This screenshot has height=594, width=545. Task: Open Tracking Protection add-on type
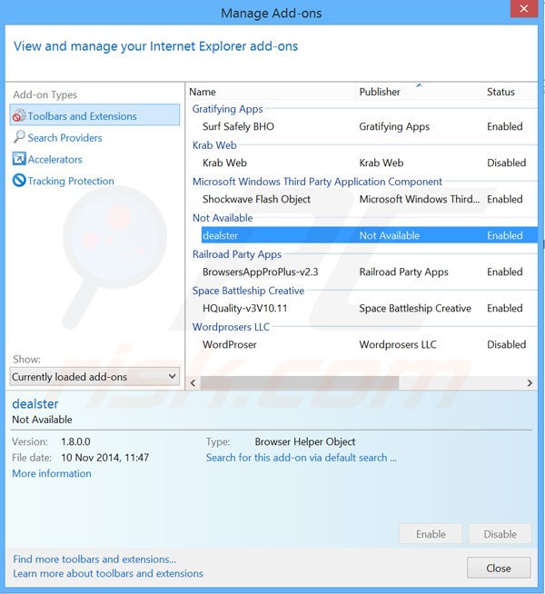71,181
